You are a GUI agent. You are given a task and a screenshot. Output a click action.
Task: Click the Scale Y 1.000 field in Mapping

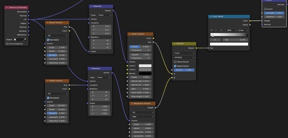[100, 110]
